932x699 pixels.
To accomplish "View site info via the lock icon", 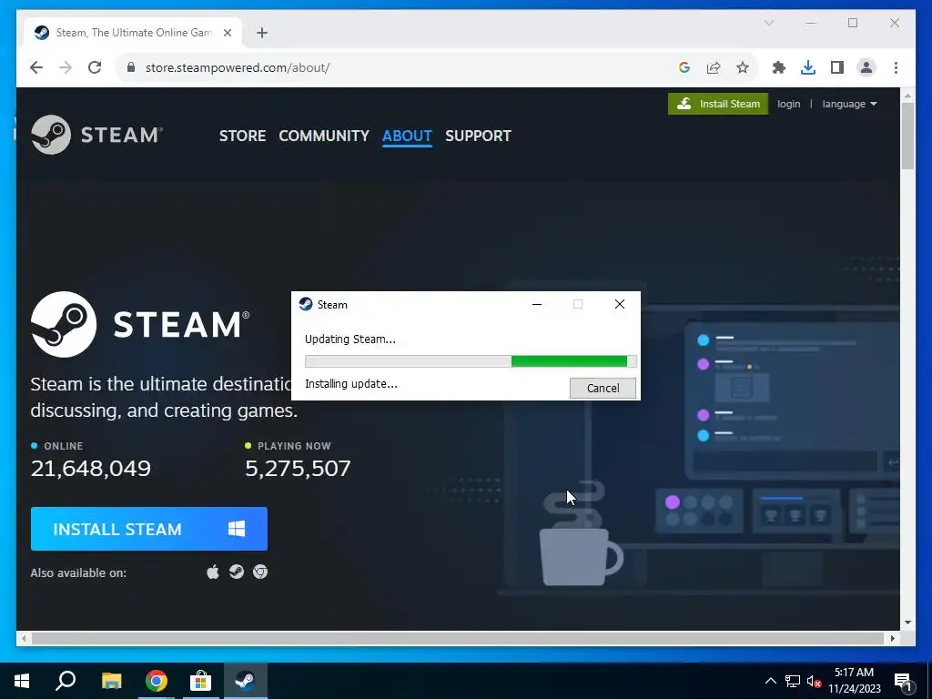I will coord(131,67).
